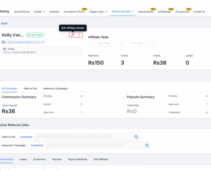
Task: Go to the Sub Affiliate tab
Action: pos(101,159)
